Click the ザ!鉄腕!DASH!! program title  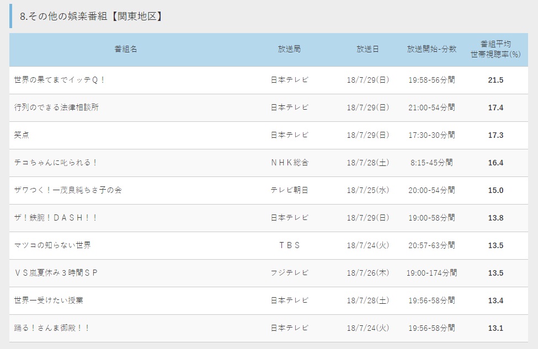56,218
